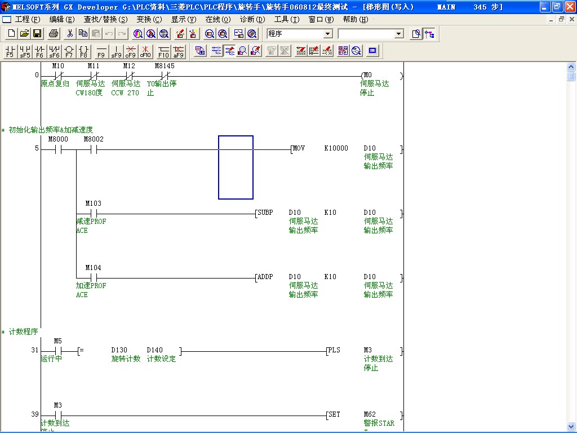The image size is (577, 433).
Task: Click the document page icon beside dropdowns
Action: tap(416, 34)
